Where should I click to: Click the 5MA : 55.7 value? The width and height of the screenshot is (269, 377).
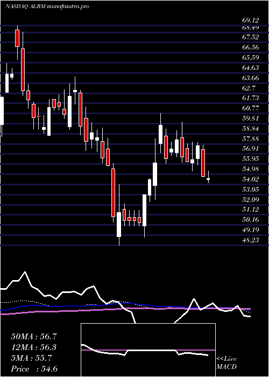click(31, 358)
